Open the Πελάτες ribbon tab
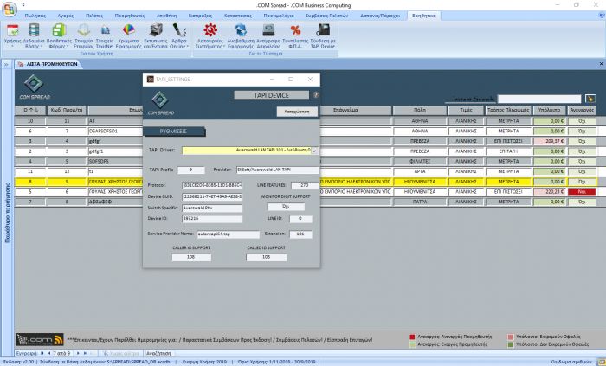 click(94, 16)
